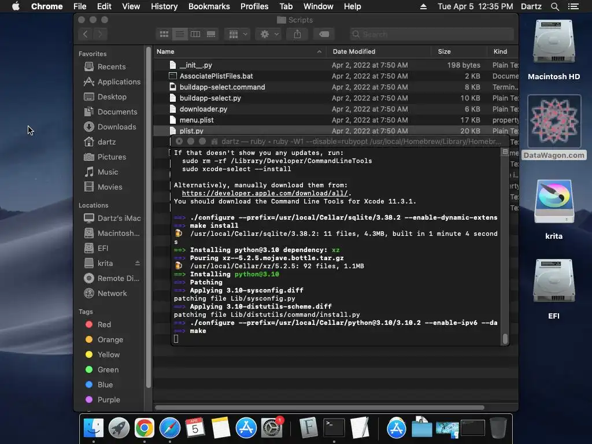This screenshot has height=444, width=592.
Task: Open the Chrome menu in menu bar
Action: pyautogui.click(x=47, y=6)
